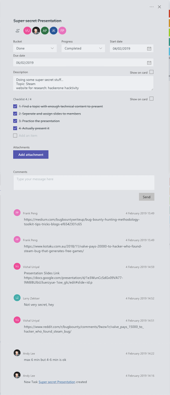Expand the Progress dropdown showing Completed
The height and width of the screenshot is (395, 170).
click(x=83, y=48)
